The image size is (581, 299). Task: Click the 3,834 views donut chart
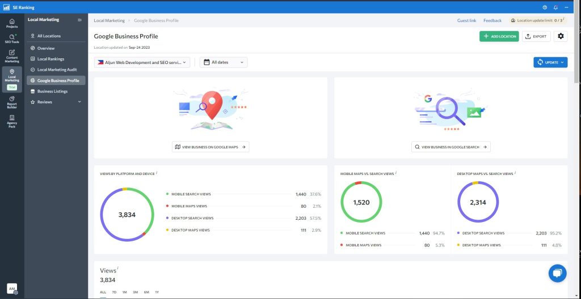[127, 215]
